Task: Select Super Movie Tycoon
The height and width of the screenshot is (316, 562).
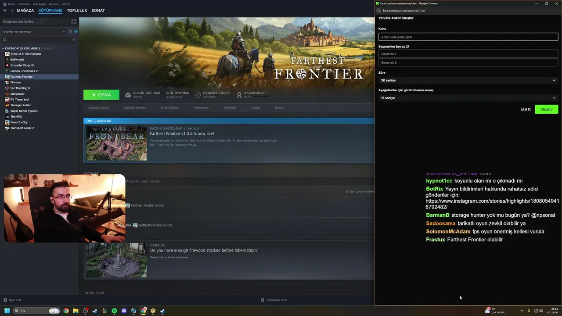Action: click(x=24, y=111)
